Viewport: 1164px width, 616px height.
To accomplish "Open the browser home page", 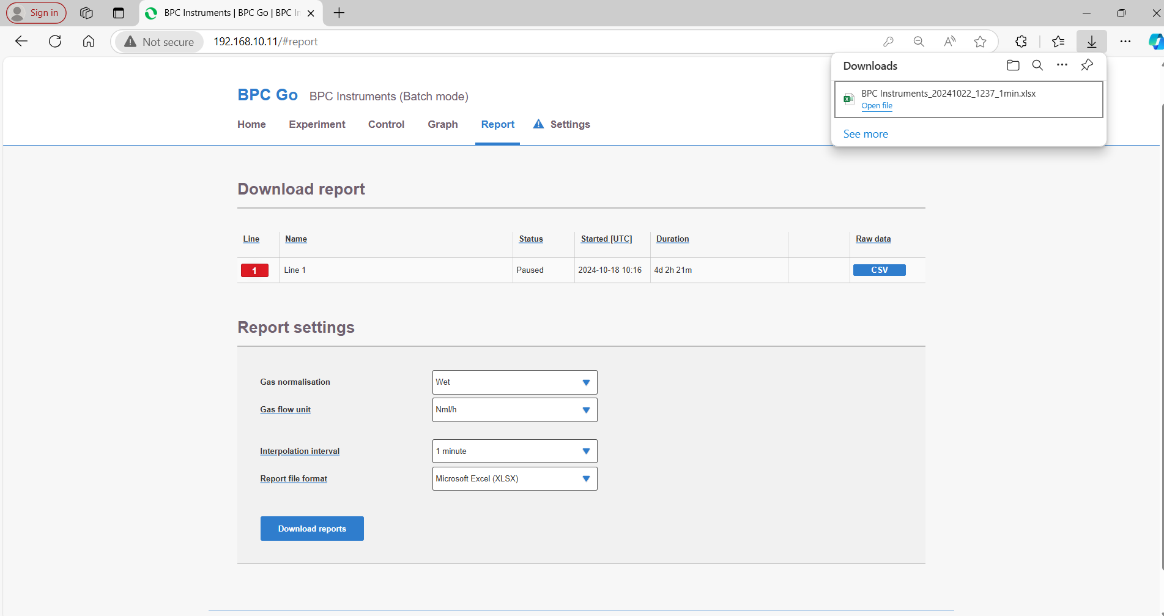I will coord(89,41).
